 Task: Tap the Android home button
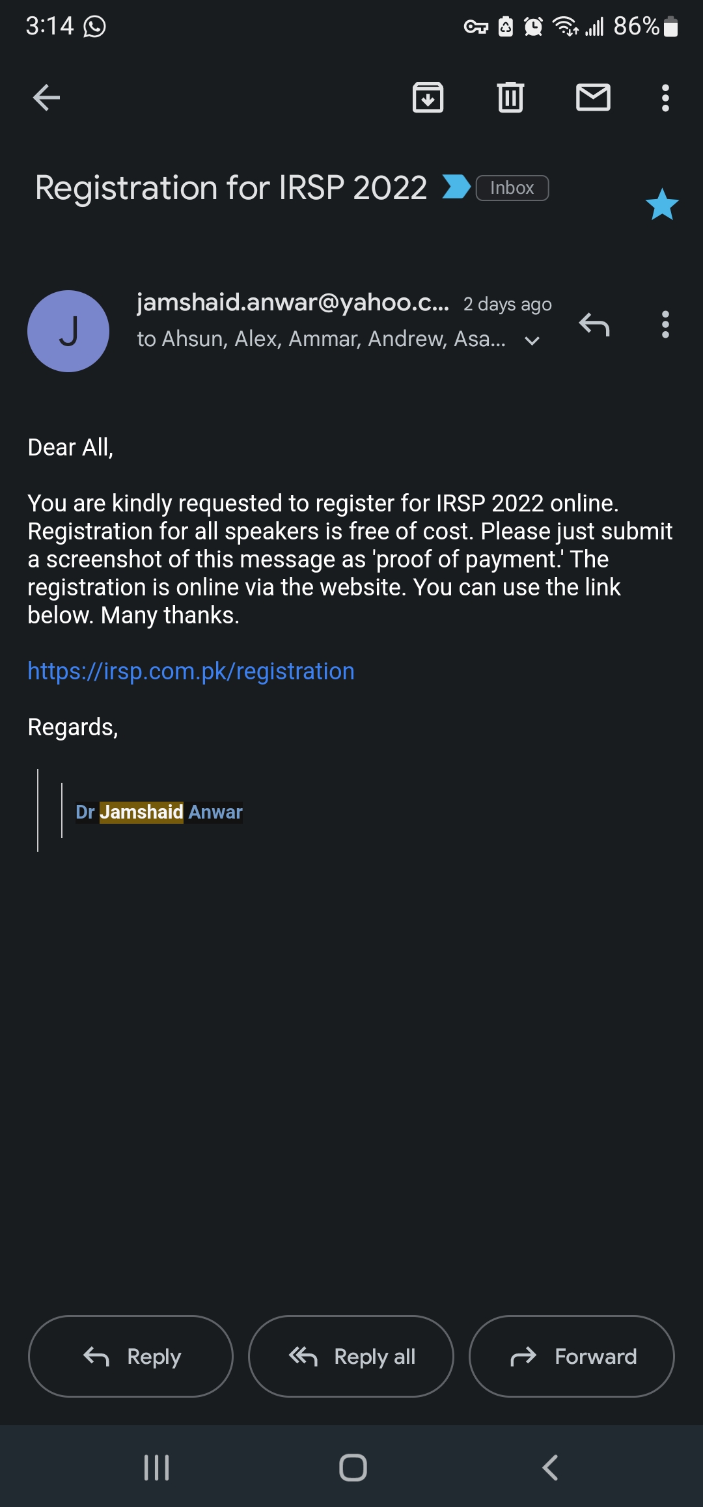point(353,1467)
